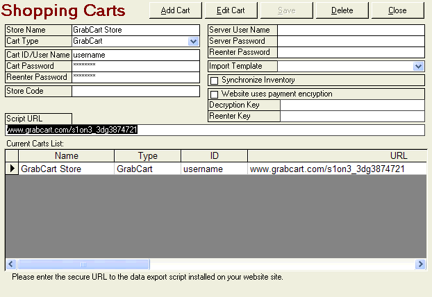This screenshot has width=432, height=297.
Task: Click the 'username' ID cell in list
Action: tap(215, 169)
